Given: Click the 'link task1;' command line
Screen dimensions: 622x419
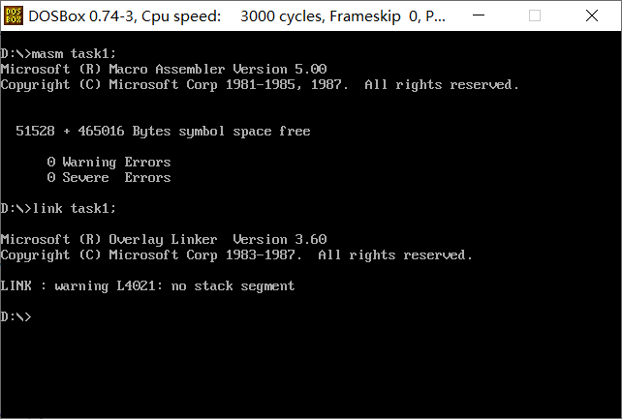Looking at the screenshot, I should pyautogui.click(x=58, y=208).
